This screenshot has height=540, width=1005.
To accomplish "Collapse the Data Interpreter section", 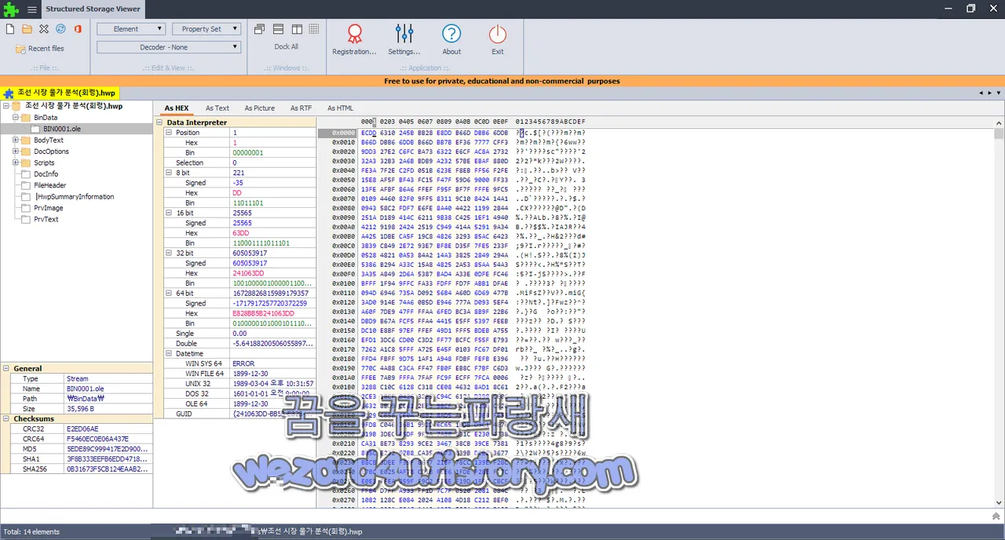I will pyautogui.click(x=160, y=122).
